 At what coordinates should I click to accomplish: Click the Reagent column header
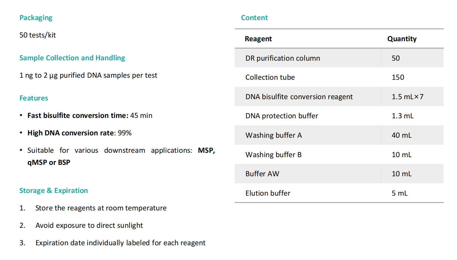(258, 39)
